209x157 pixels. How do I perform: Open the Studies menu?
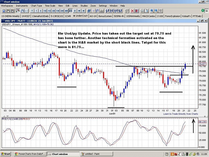tap(84, 6)
